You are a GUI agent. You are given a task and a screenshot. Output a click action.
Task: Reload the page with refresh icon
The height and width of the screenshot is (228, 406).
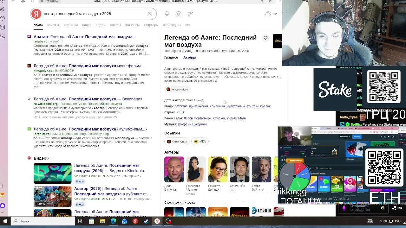(33, 1)
